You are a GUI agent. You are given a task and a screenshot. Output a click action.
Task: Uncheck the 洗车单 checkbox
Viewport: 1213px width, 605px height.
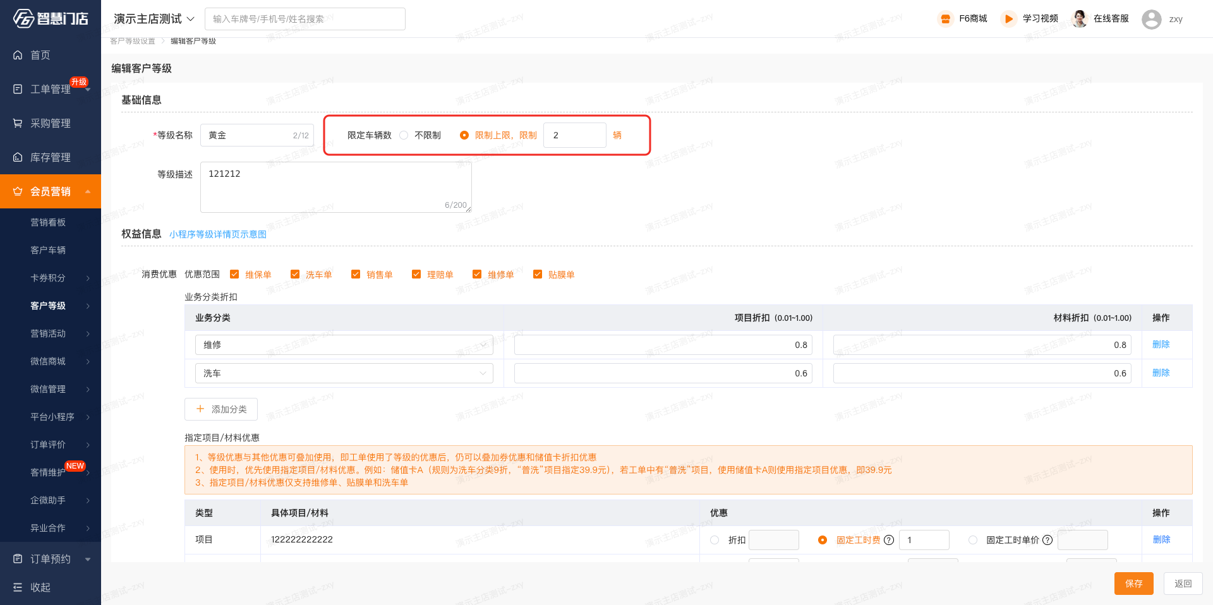tap(295, 275)
